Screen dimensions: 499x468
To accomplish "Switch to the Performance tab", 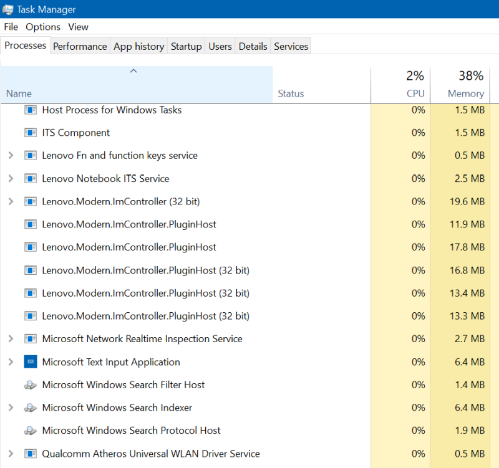I will click(80, 46).
